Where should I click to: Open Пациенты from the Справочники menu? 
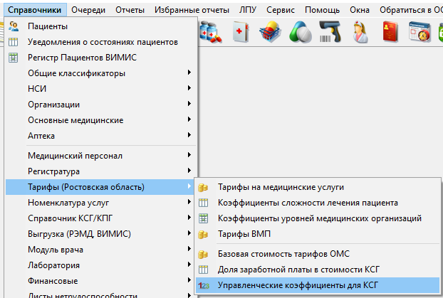click(x=48, y=26)
